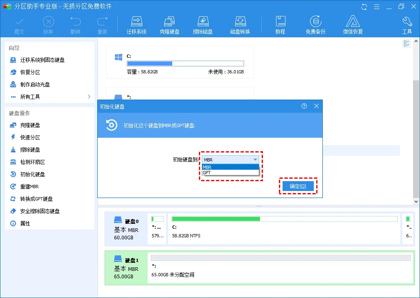Open the 初始硬盘到 combo box arrow
This screenshot has height=298, width=420.
pos(255,160)
